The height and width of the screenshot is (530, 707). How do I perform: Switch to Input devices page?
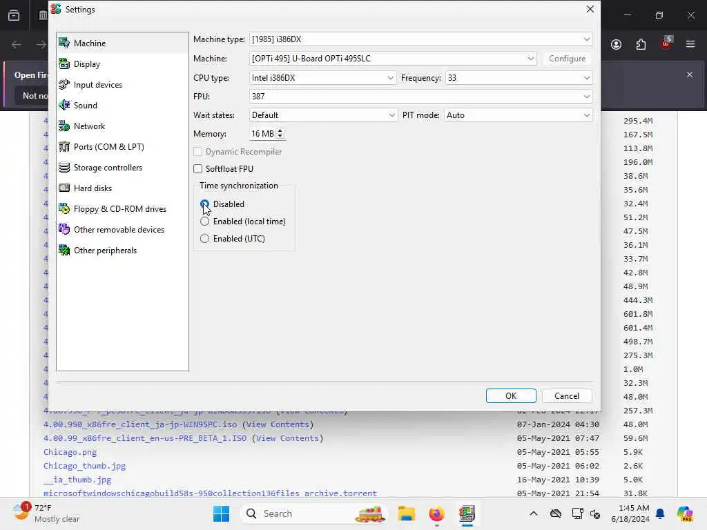(122, 85)
